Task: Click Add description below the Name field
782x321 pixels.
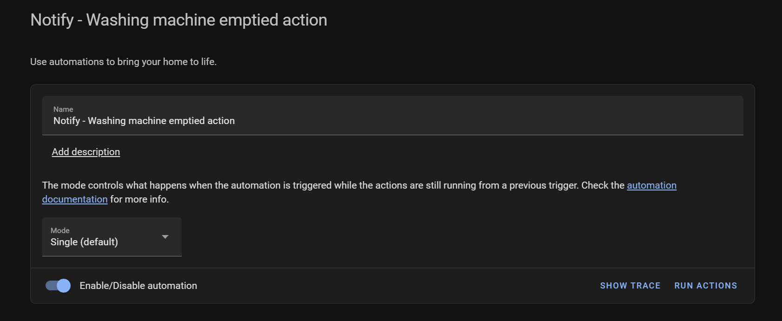Action: tap(85, 151)
